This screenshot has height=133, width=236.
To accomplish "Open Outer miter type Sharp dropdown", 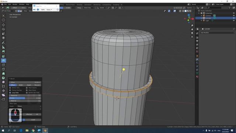I will (29, 106).
